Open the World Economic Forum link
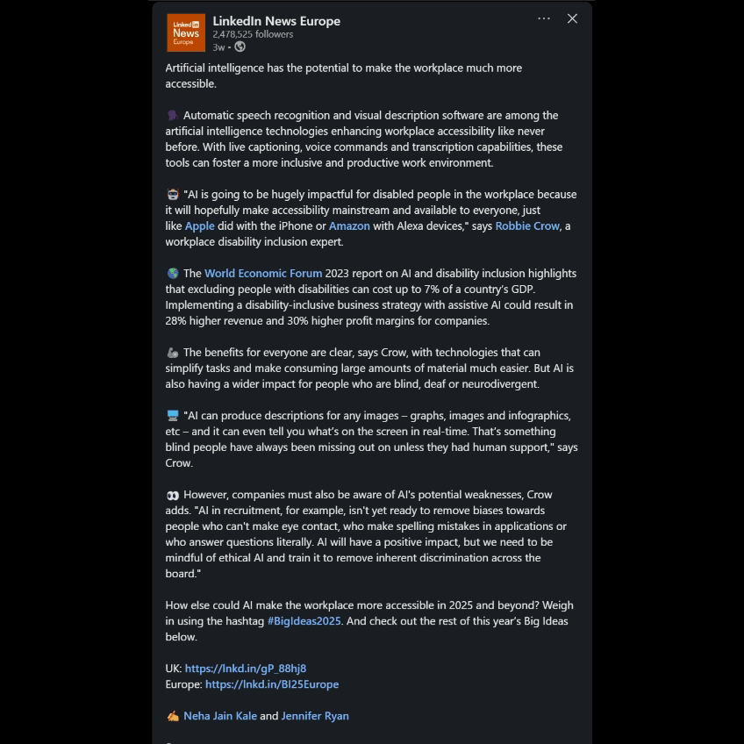 (263, 274)
